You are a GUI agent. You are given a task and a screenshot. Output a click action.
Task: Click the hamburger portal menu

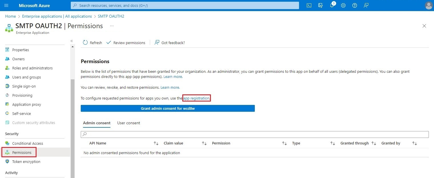(x=6, y=5)
